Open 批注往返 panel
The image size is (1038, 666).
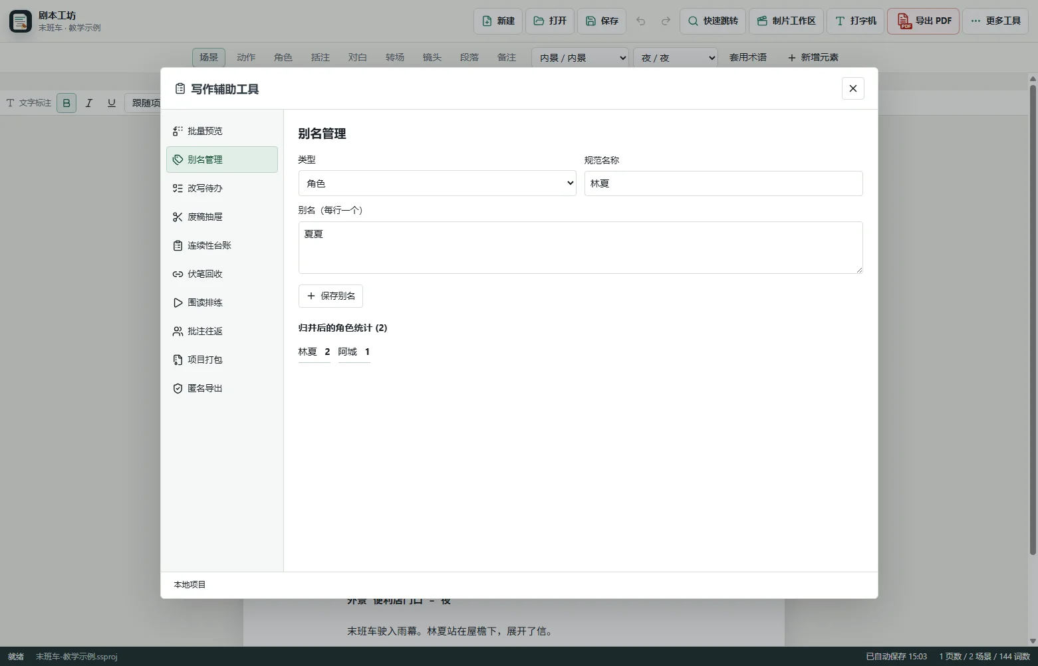coord(221,331)
